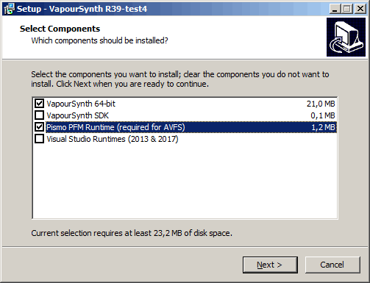Tick the Visual Studio Runtimes checkbox
The width and height of the screenshot is (370, 283).
[x=39, y=139]
